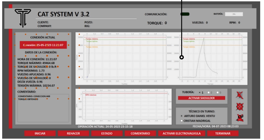Choose Arturo Daniel Ventu as technician
The width and height of the screenshot is (264, 140).
182,116
